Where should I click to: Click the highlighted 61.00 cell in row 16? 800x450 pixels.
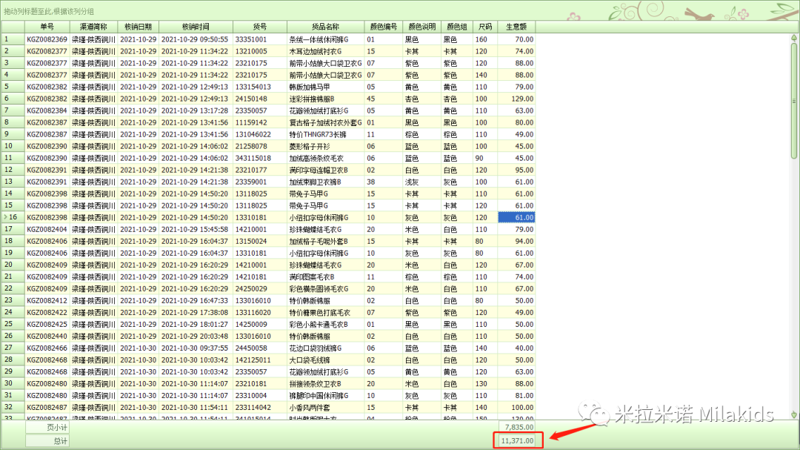coord(516,218)
